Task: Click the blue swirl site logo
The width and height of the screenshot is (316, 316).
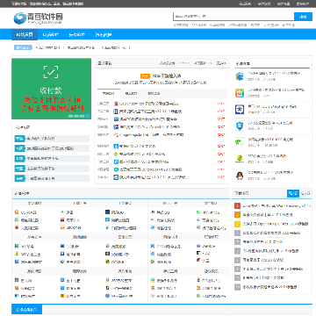Action: 20,18
